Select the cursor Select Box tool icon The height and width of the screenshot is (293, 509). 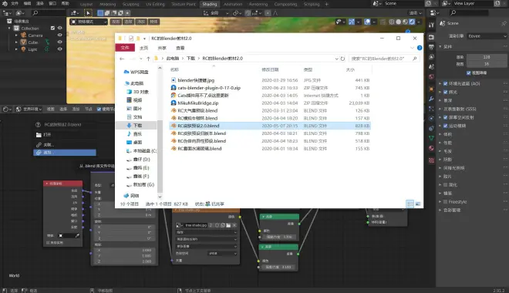coord(88,13)
